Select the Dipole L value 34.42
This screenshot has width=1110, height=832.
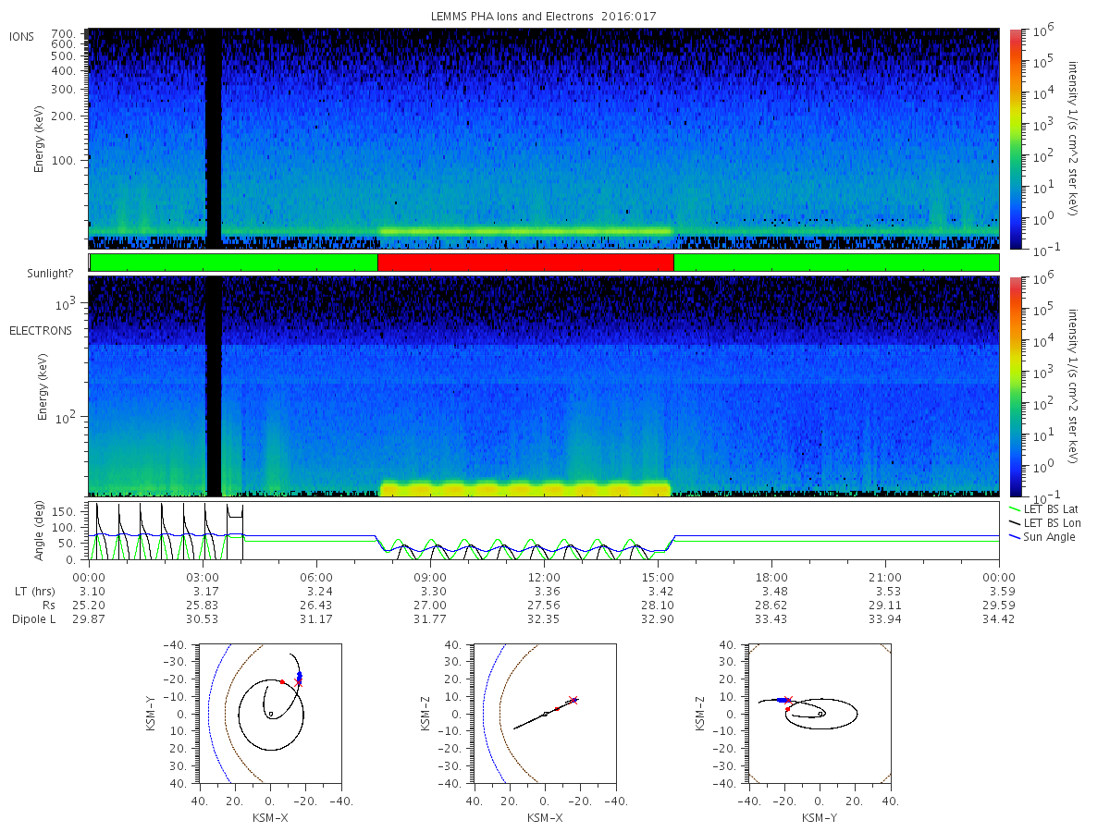999,619
